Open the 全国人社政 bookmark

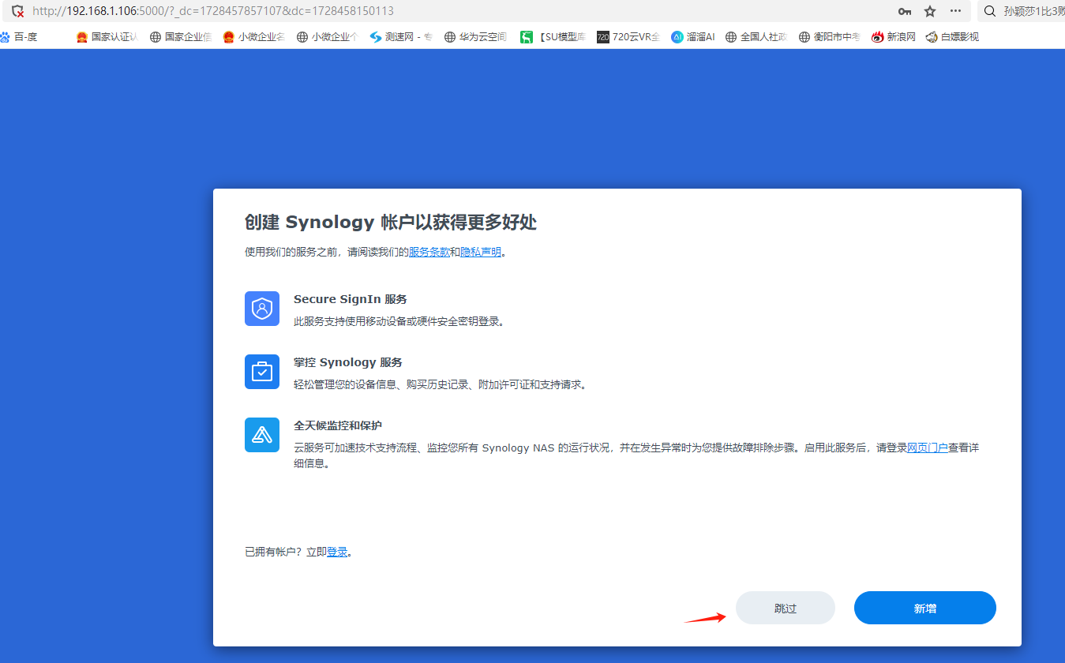[x=756, y=36]
